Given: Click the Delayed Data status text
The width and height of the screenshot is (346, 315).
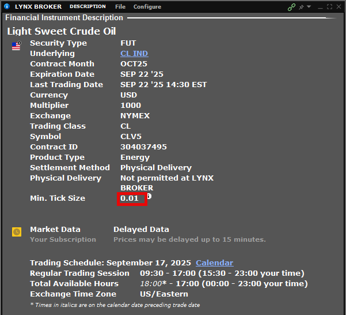Looking at the screenshot, I should pos(141,230).
